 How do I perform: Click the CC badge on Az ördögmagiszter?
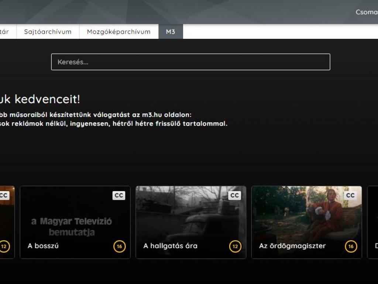(350, 195)
